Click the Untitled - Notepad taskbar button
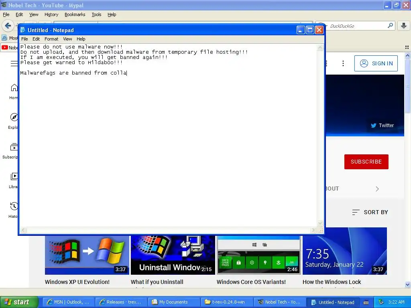This screenshot has width=411, height=308. [332, 302]
